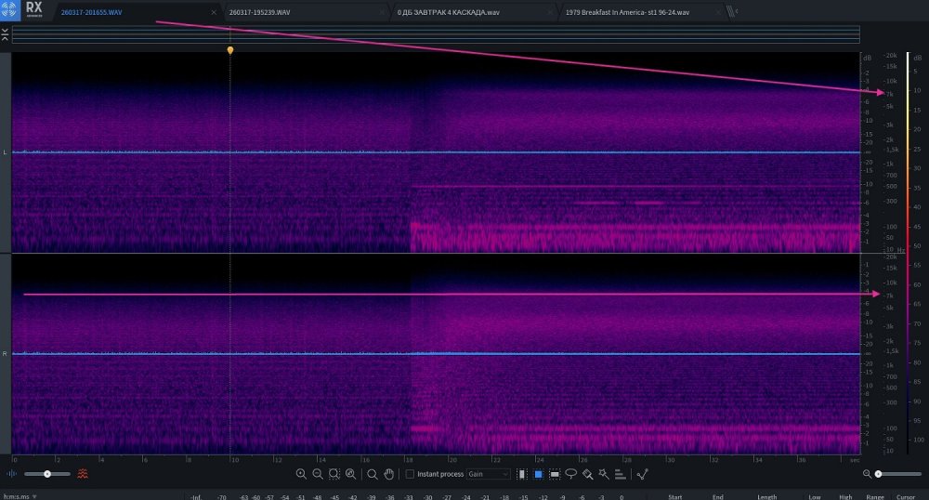929x500 pixels.
Task: Enable the Instant process checkbox
Action: tap(410, 474)
